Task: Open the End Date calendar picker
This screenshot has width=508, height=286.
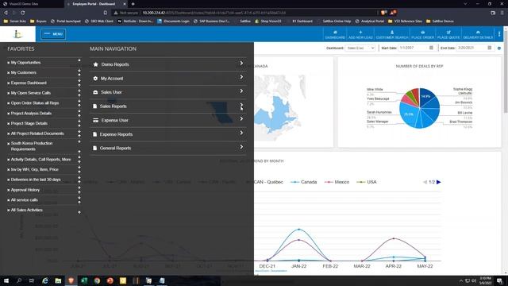Action: pyautogui.click(x=490, y=48)
